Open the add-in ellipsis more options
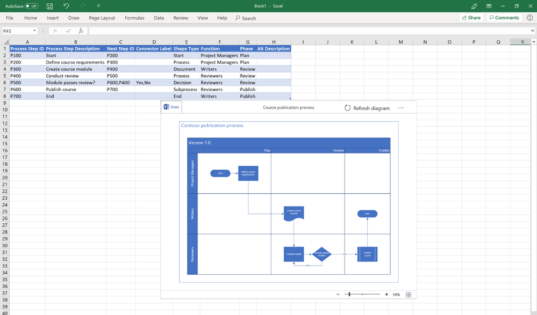 click(x=400, y=108)
